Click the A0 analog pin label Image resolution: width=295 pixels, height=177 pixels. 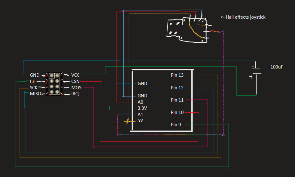(140, 102)
